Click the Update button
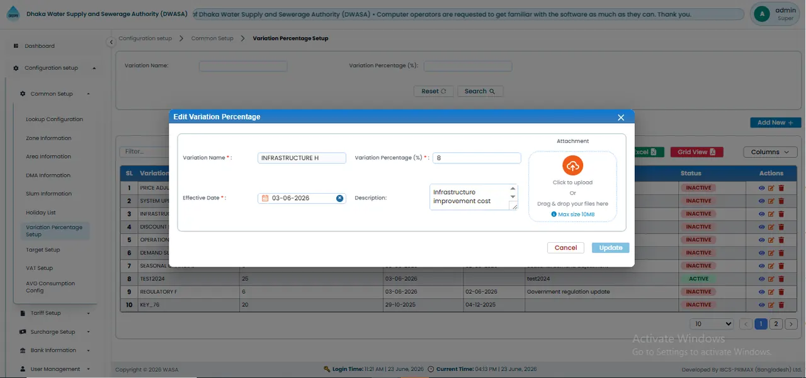Image resolution: width=806 pixels, height=378 pixels. point(610,248)
